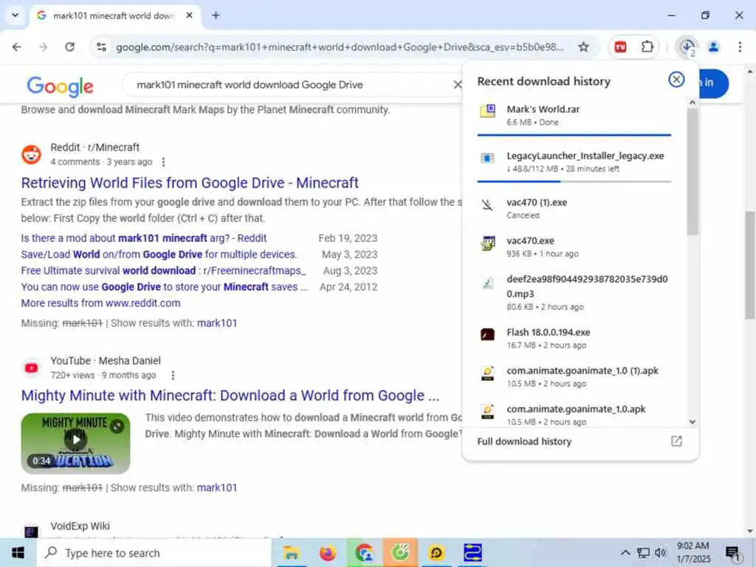Open the Extensions puzzle icon
The image size is (756, 567).
[x=647, y=47]
